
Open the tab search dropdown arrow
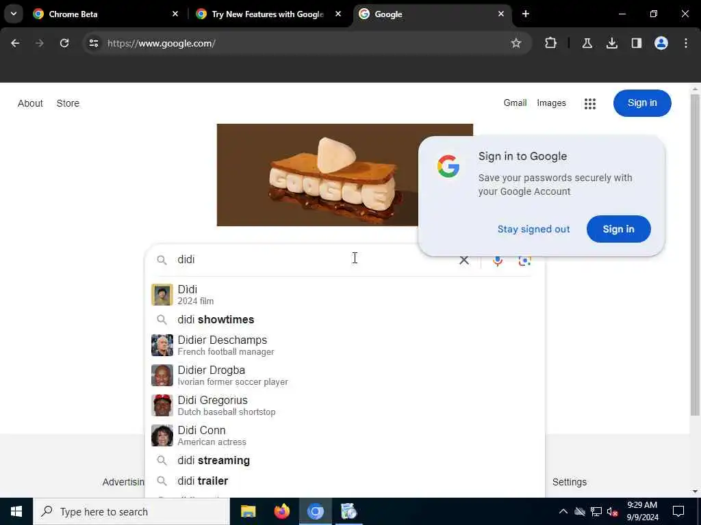point(14,14)
